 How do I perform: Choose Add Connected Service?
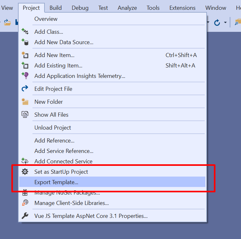point(112,161)
